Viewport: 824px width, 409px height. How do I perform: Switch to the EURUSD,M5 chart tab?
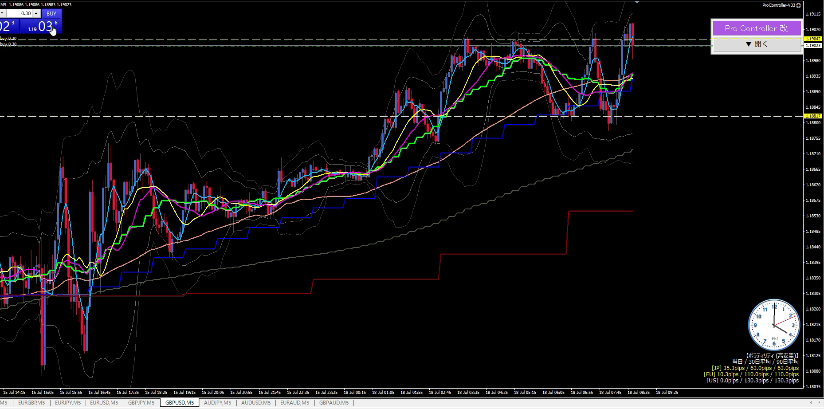(x=104, y=403)
